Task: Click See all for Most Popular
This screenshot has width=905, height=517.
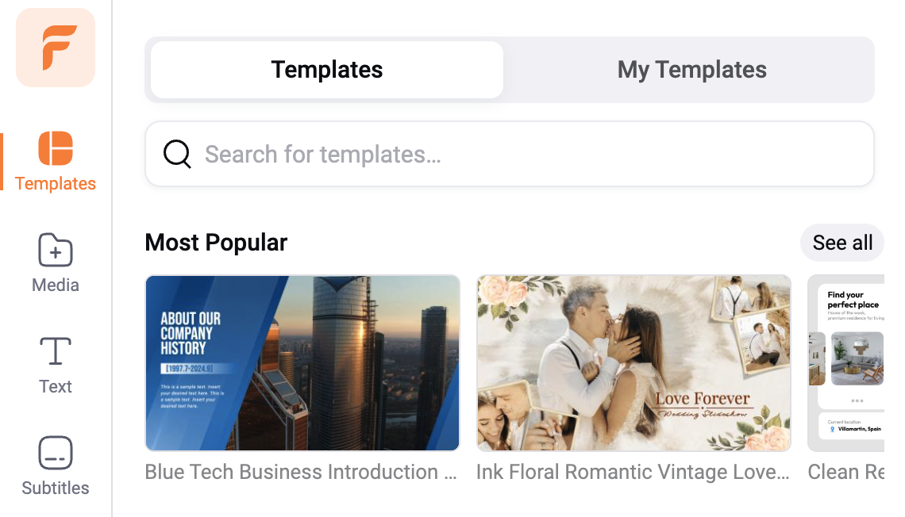Action: (x=842, y=243)
